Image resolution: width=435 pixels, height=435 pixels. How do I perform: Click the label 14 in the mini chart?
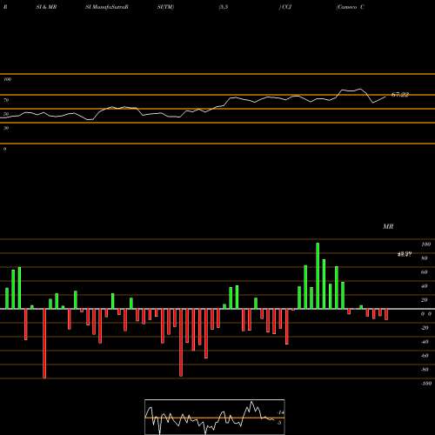281,412
